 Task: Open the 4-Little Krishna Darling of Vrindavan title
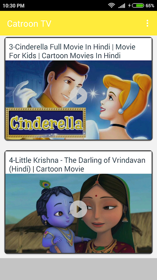[x=77, y=164]
